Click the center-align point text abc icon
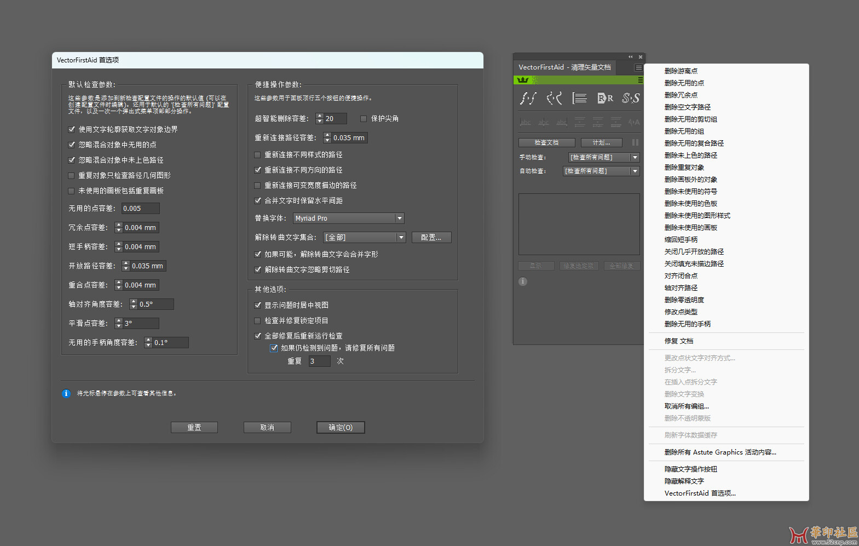859x546 pixels. coord(544,122)
